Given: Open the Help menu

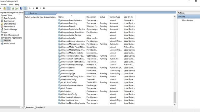Looking at the screenshot, I should (17, 4).
